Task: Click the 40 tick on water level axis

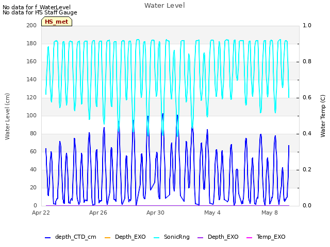Action: pyautogui.click(x=33, y=170)
